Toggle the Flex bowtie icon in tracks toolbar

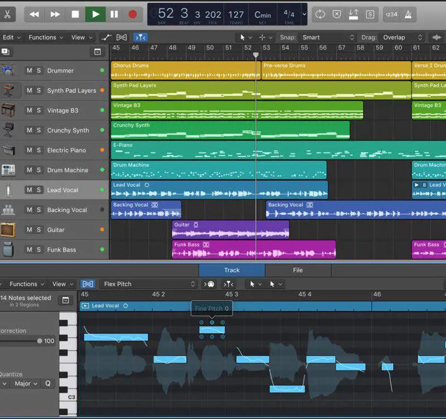coord(122,37)
